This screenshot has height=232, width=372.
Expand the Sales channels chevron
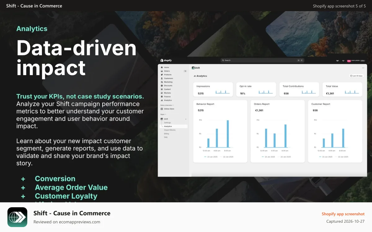point(174,105)
